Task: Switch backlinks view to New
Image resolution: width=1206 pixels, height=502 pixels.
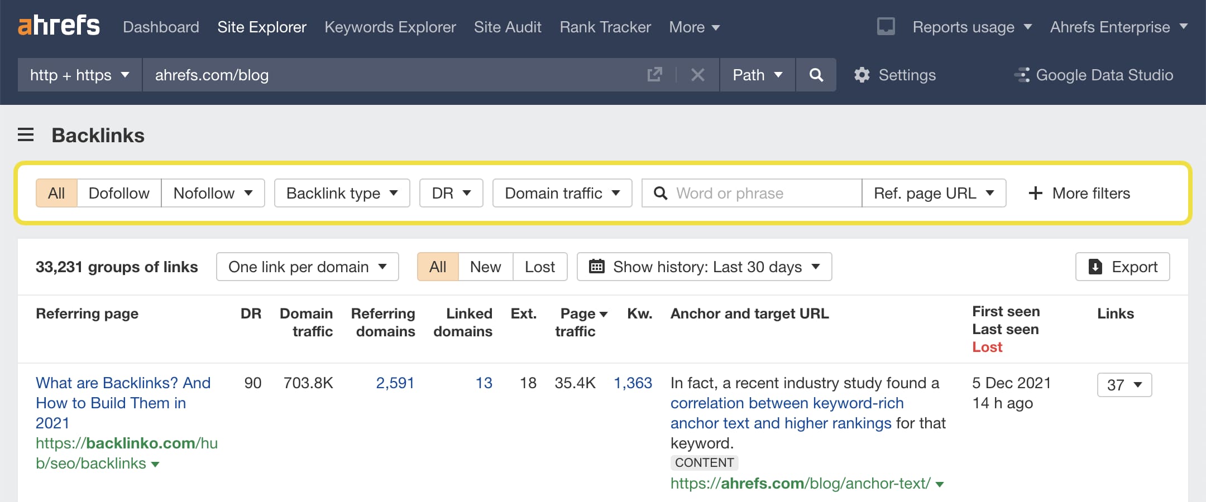Action: coord(485,267)
